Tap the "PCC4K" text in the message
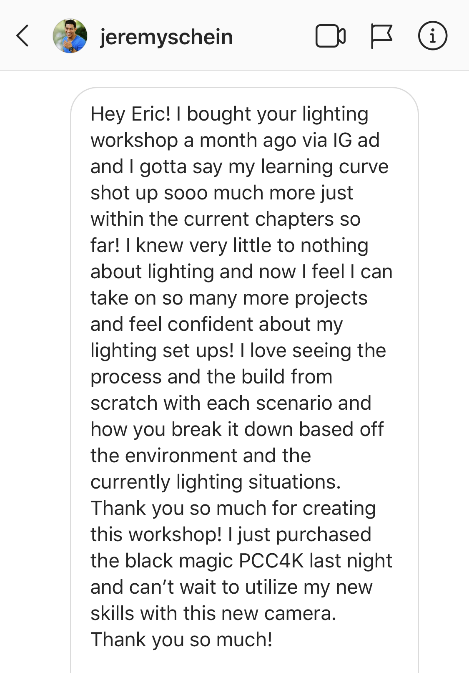The width and height of the screenshot is (469, 673). (271, 560)
